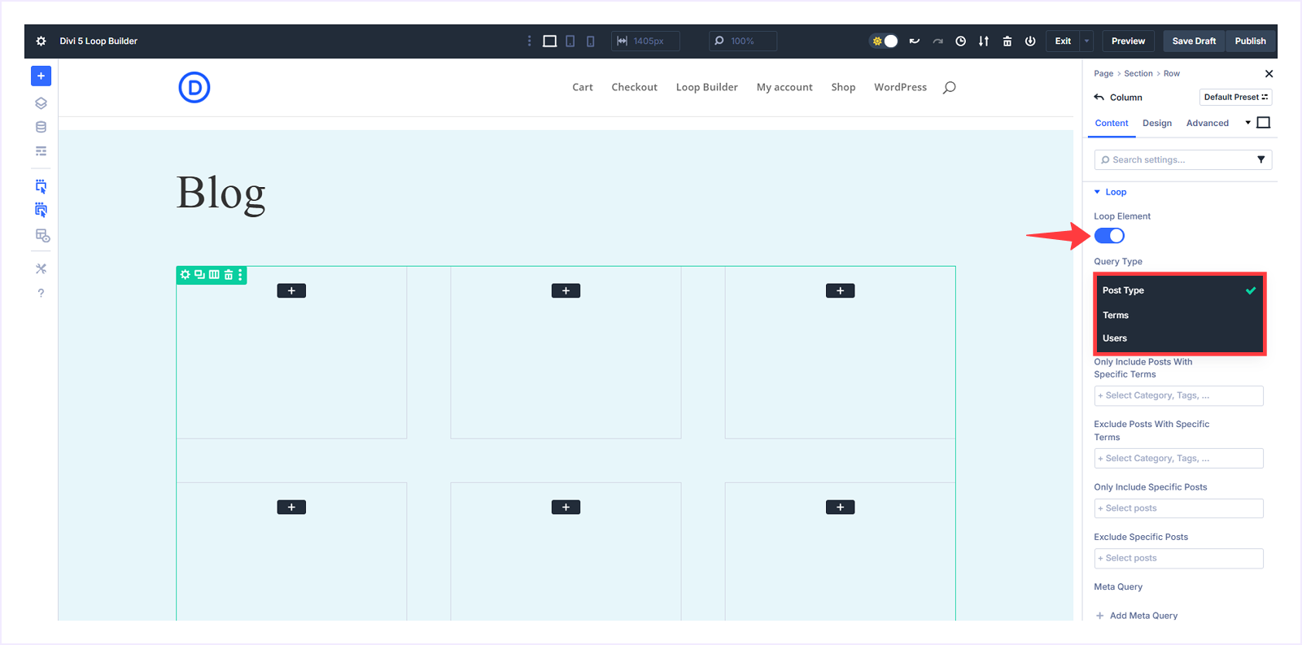Open the Default Preset dropdown

1235,97
